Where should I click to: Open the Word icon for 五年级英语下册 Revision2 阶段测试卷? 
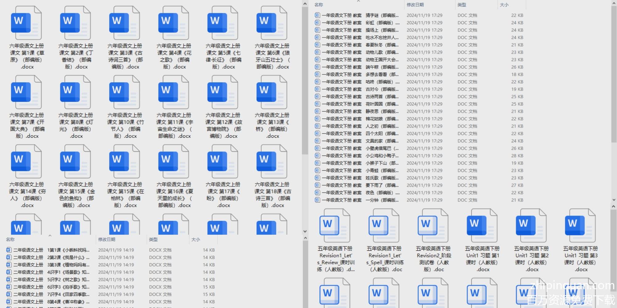pyautogui.click(x=433, y=226)
